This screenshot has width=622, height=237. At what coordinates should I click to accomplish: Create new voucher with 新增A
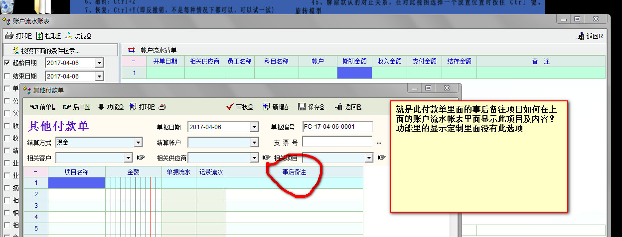click(x=275, y=107)
